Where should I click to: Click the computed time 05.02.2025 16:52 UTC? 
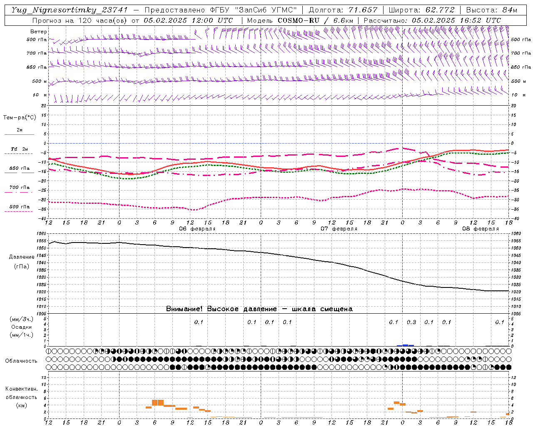[x=456, y=20]
